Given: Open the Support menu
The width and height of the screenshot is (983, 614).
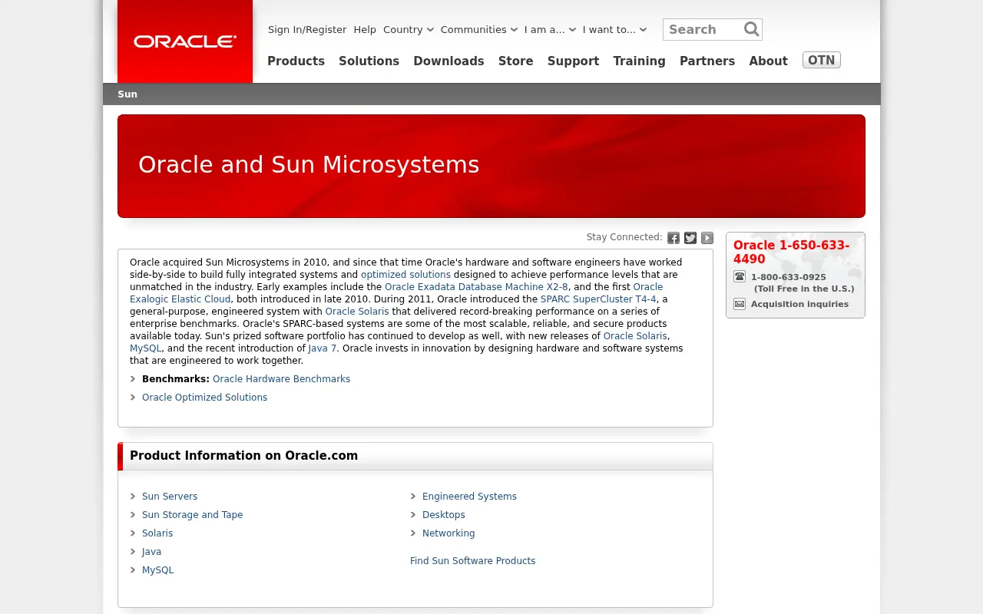Looking at the screenshot, I should pyautogui.click(x=573, y=61).
